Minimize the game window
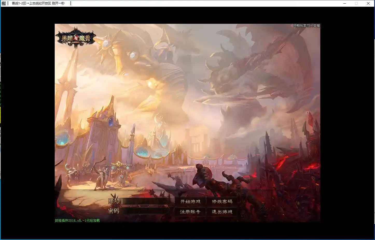 (x=345, y=3)
